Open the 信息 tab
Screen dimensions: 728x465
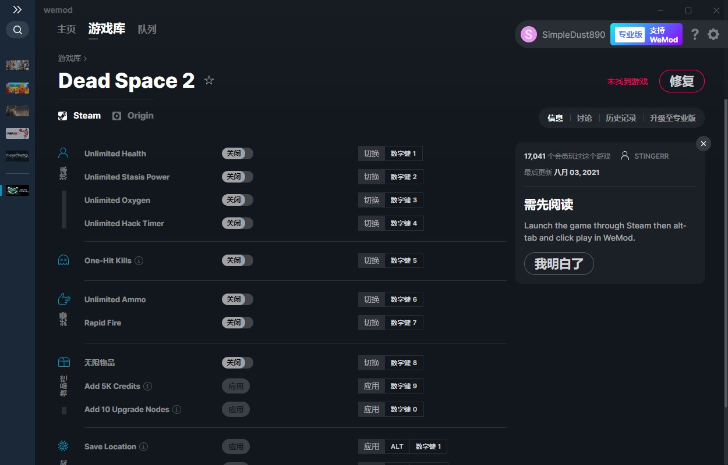point(555,118)
